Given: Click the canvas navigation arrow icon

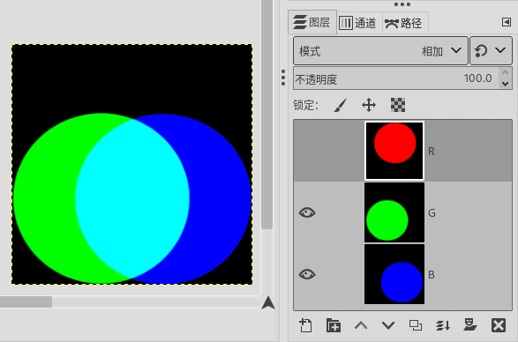Looking at the screenshot, I should 268,302.
